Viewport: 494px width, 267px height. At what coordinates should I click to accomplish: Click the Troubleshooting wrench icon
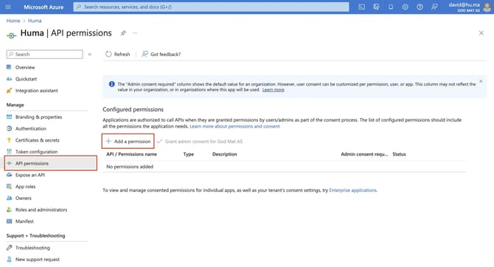point(9,248)
